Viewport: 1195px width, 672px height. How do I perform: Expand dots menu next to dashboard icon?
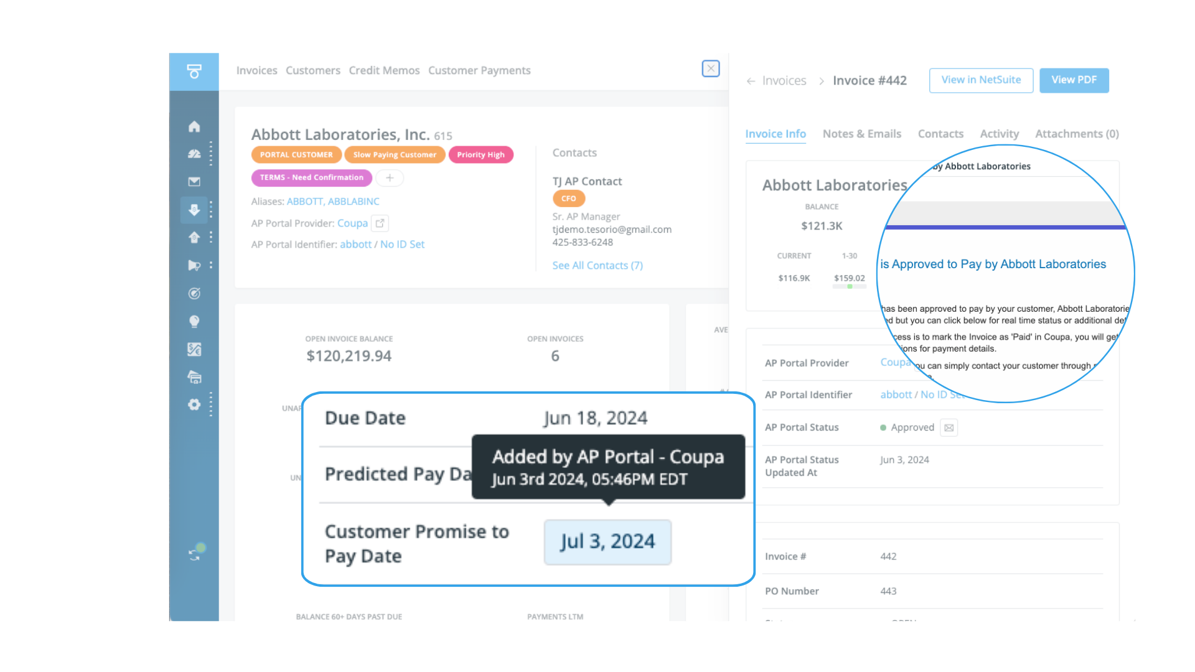[x=211, y=154]
